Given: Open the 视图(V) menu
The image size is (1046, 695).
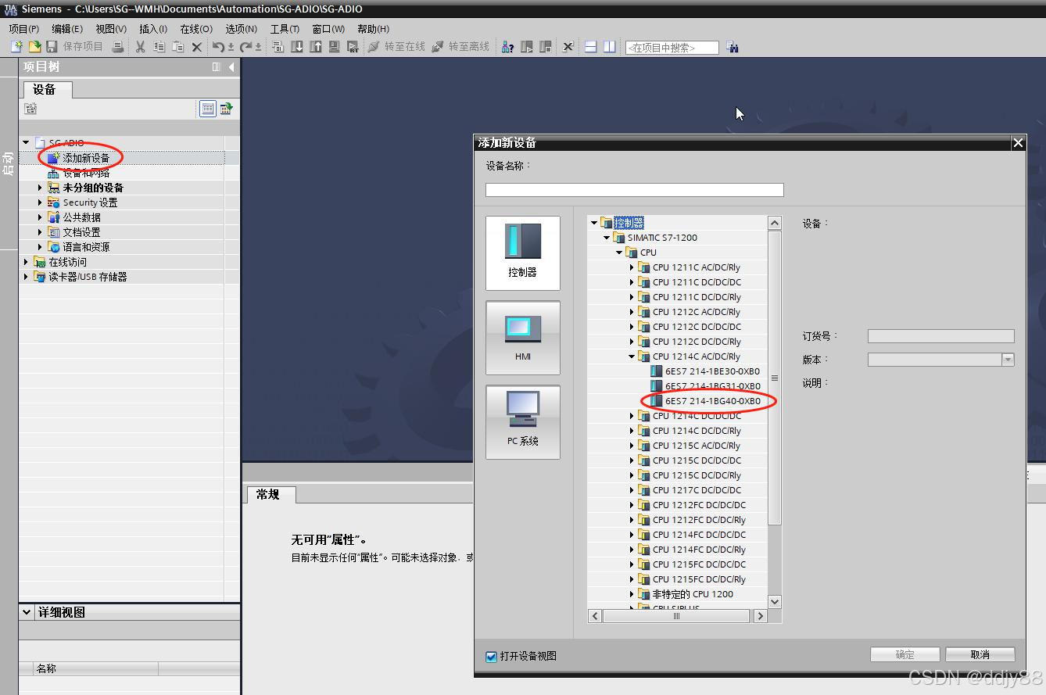Looking at the screenshot, I should tap(111, 29).
